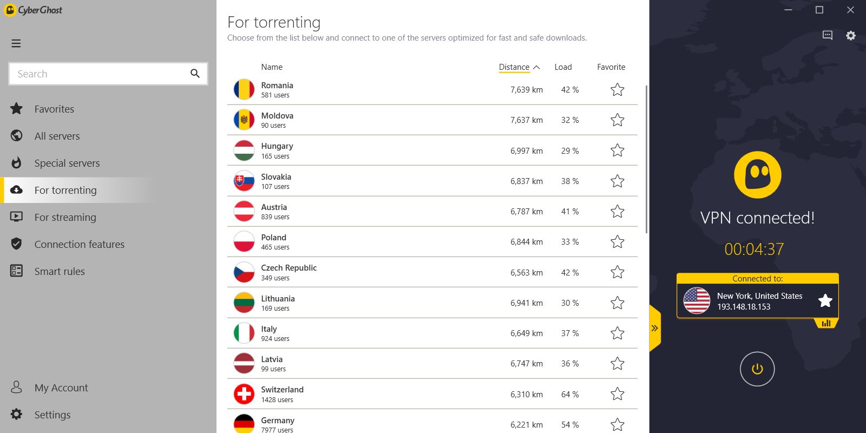Toggle favorite star for Moldova

coord(617,120)
